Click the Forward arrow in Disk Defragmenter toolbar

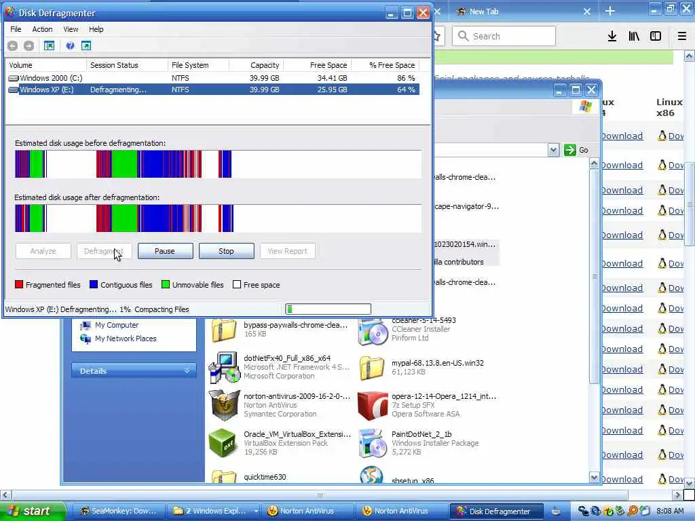[29, 45]
